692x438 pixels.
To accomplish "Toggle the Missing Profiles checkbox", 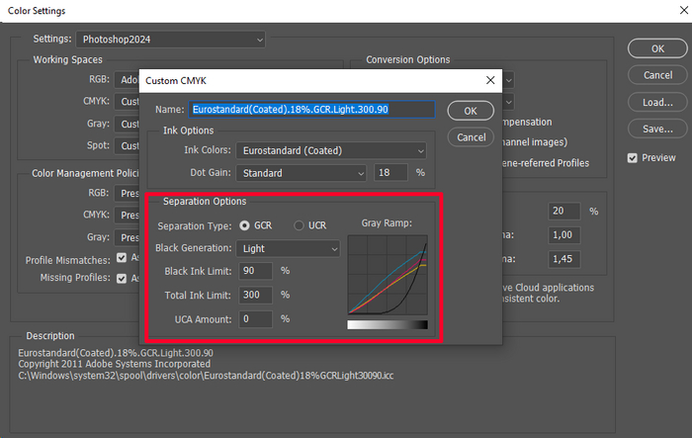I will 122,278.
